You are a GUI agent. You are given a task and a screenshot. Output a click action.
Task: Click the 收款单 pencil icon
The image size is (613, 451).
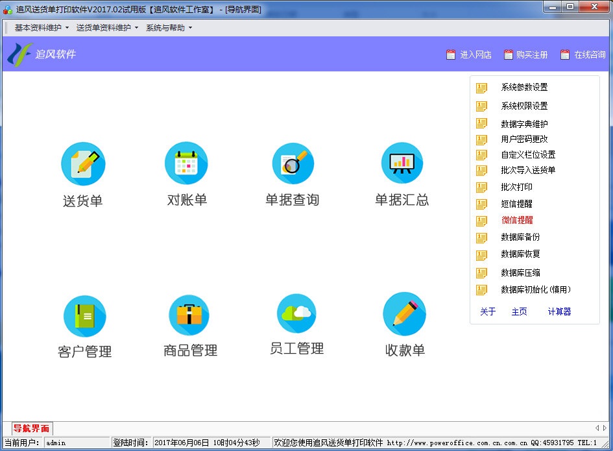coord(404,314)
